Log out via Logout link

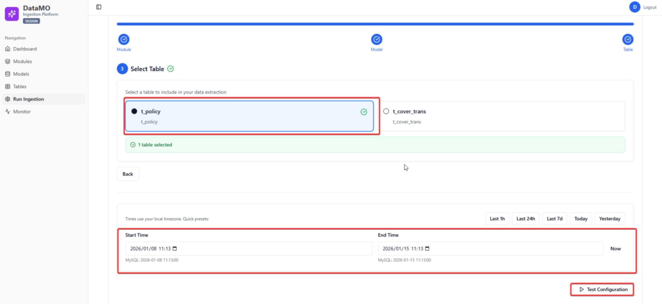[650, 7]
